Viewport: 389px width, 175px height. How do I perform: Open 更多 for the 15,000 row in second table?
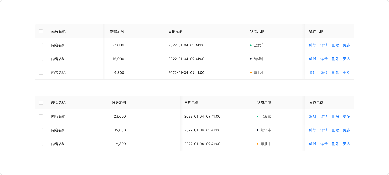click(347, 130)
